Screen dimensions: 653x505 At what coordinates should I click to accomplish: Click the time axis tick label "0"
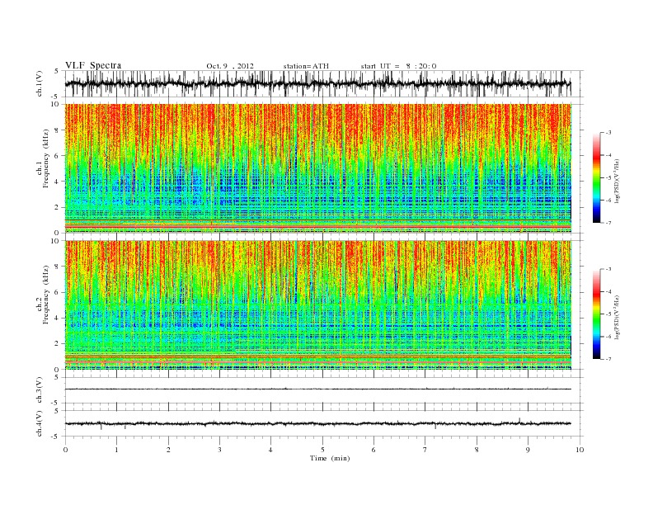pyautogui.click(x=65, y=450)
